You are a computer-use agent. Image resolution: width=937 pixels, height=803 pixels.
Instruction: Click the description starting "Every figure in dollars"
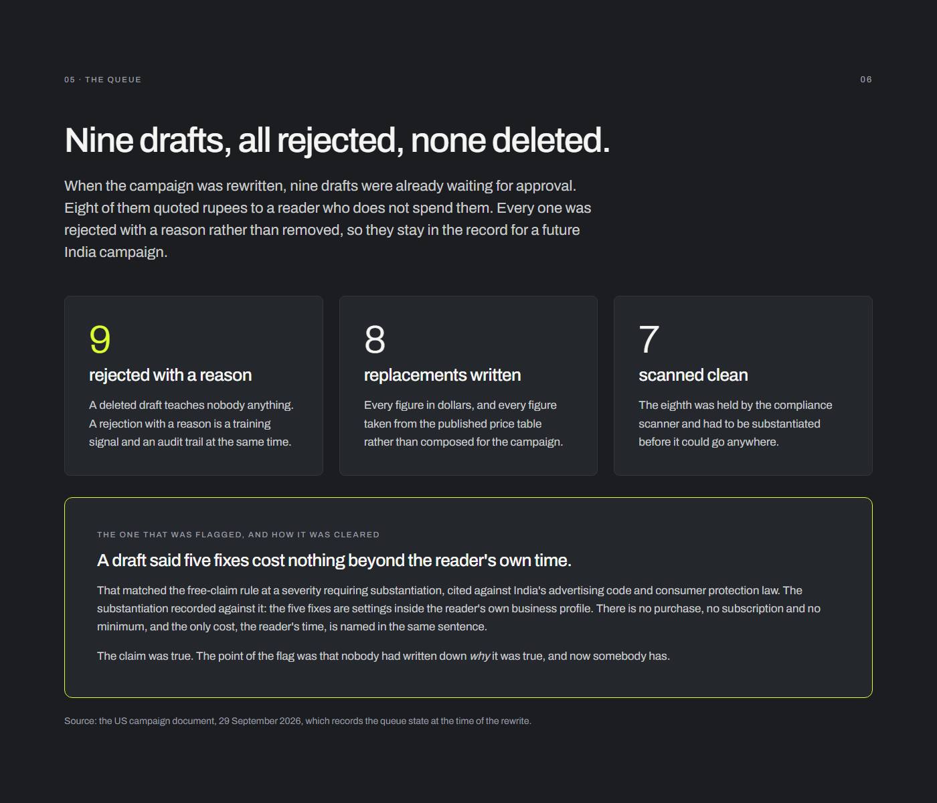pos(464,424)
